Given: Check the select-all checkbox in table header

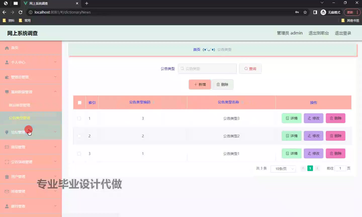Looking at the screenshot, I should 79,102.
